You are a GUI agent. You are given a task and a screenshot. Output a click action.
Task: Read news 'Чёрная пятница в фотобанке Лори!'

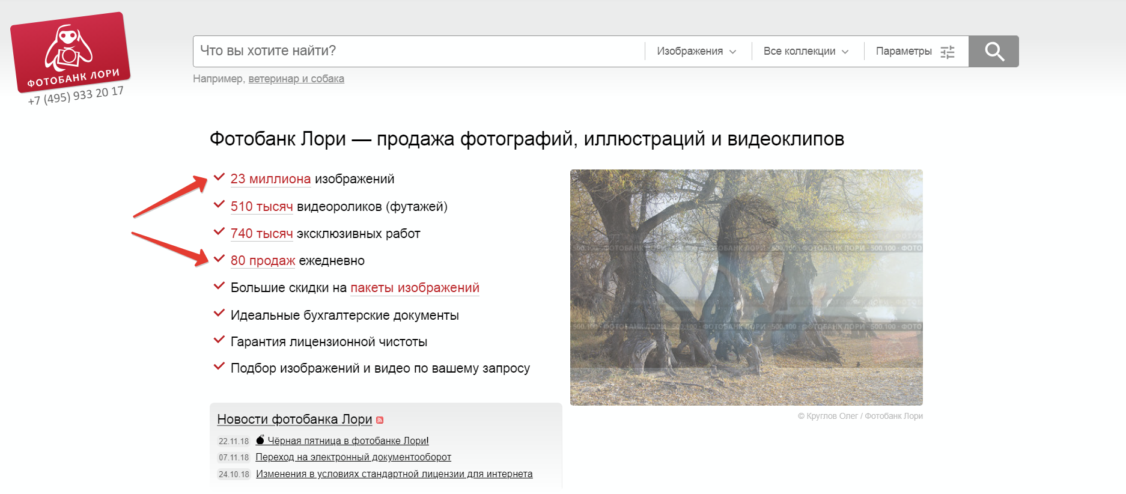[348, 441]
